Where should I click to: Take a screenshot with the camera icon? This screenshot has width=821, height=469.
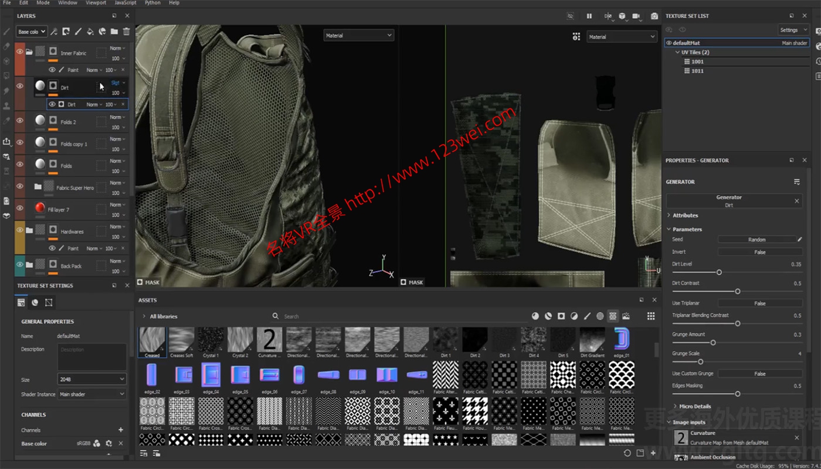654,16
